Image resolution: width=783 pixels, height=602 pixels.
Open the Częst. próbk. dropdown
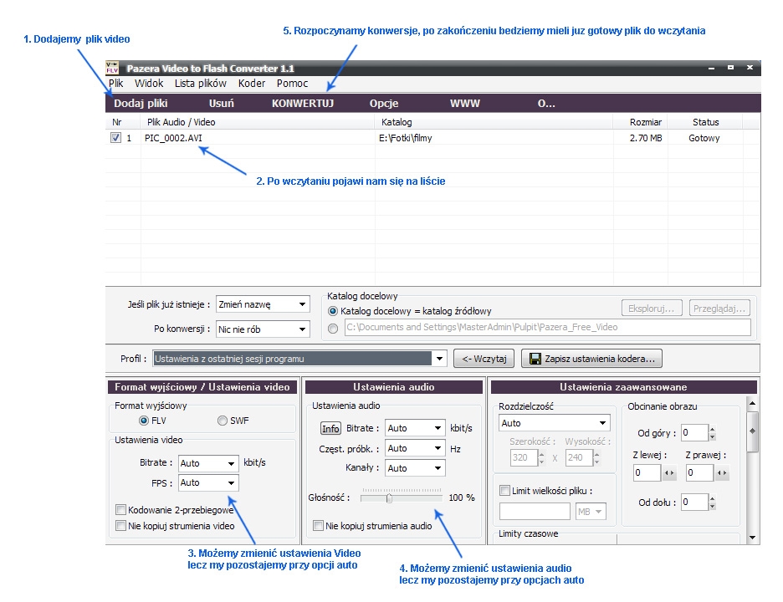[415, 448]
